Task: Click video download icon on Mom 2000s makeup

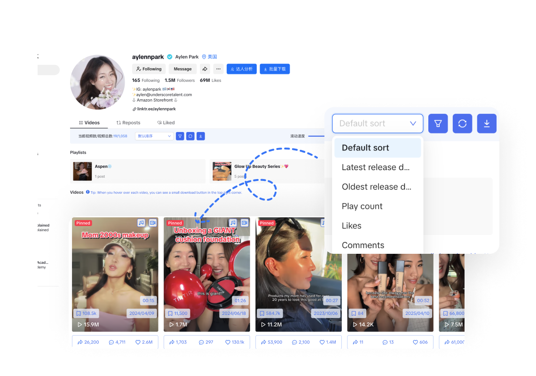Action: 152,223
